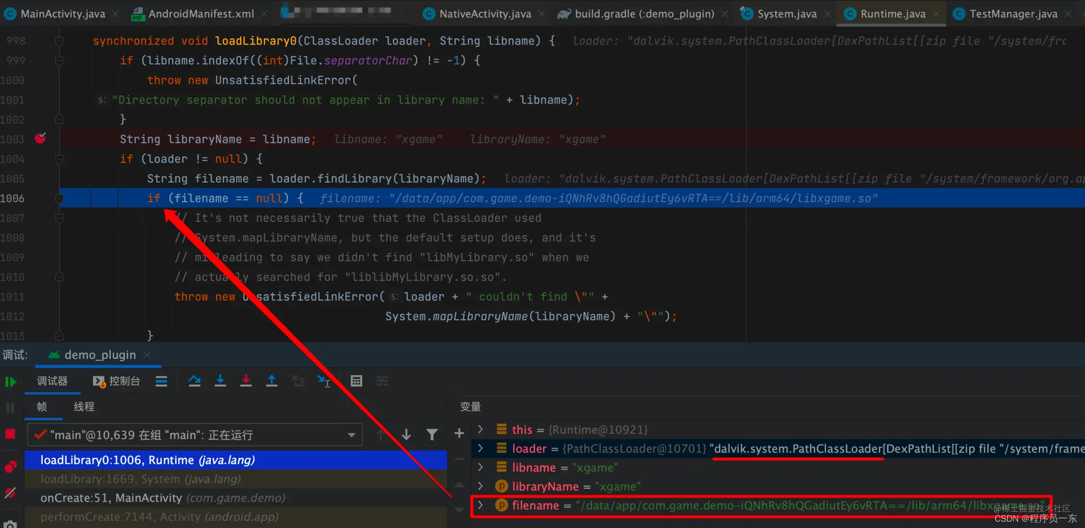This screenshot has width=1085, height=528.
Task: Toggle the breakpoint at line 1003
Action: pyautogui.click(x=40, y=139)
